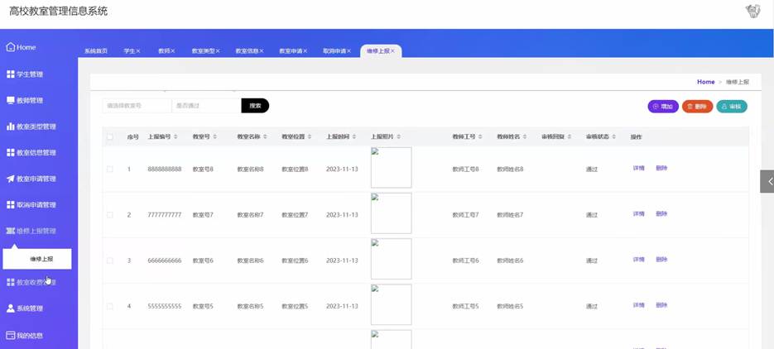The image size is (774, 349).
Task: Click the 教室名称6 cell
Action: pos(250,261)
